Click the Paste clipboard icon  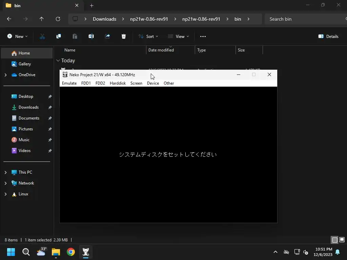click(75, 37)
